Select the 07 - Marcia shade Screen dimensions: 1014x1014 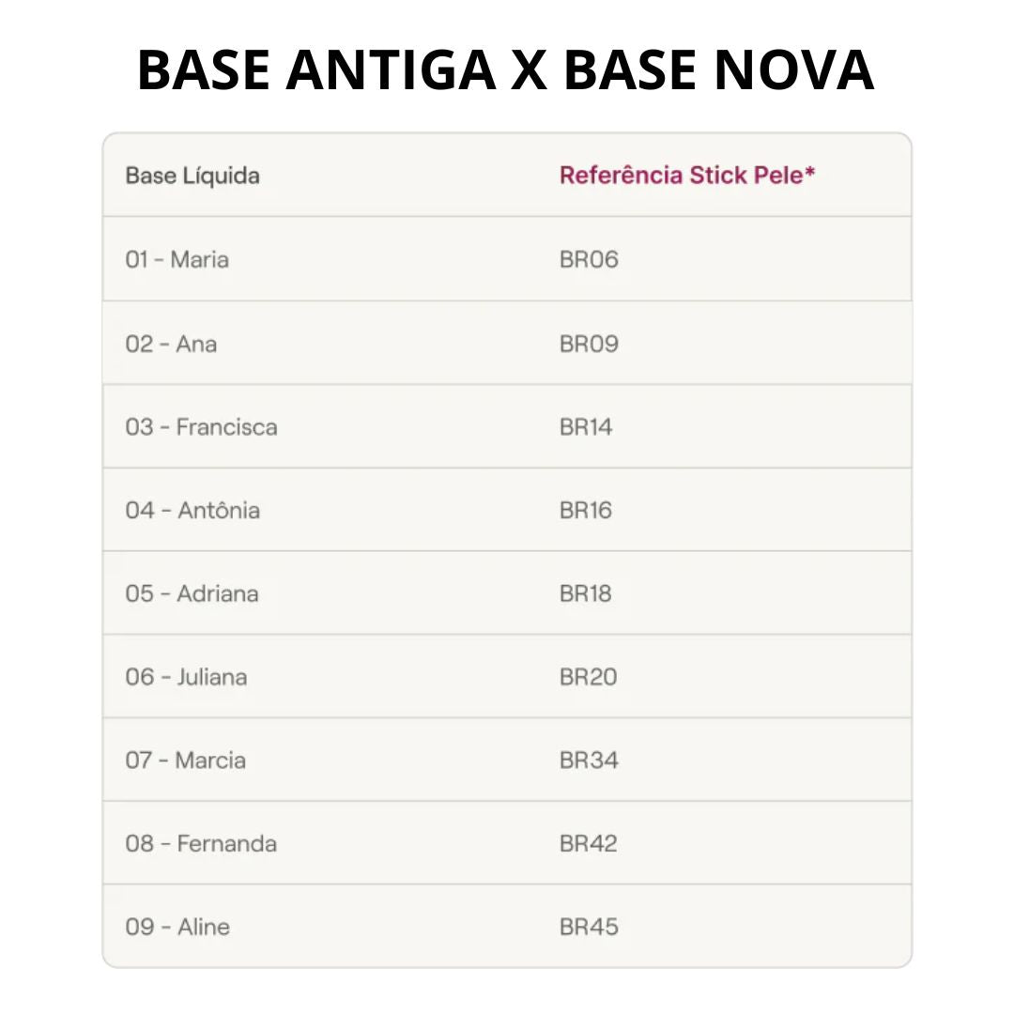point(186,760)
